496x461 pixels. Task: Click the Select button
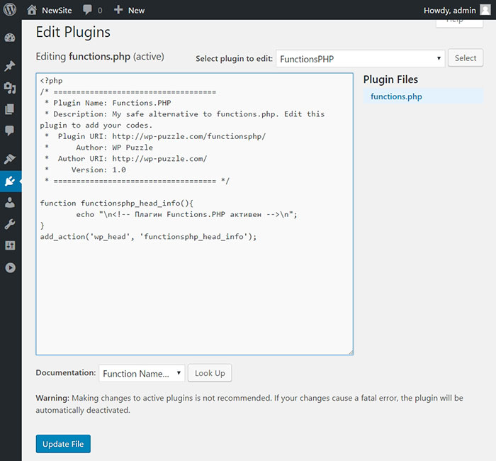pos(466,58)
